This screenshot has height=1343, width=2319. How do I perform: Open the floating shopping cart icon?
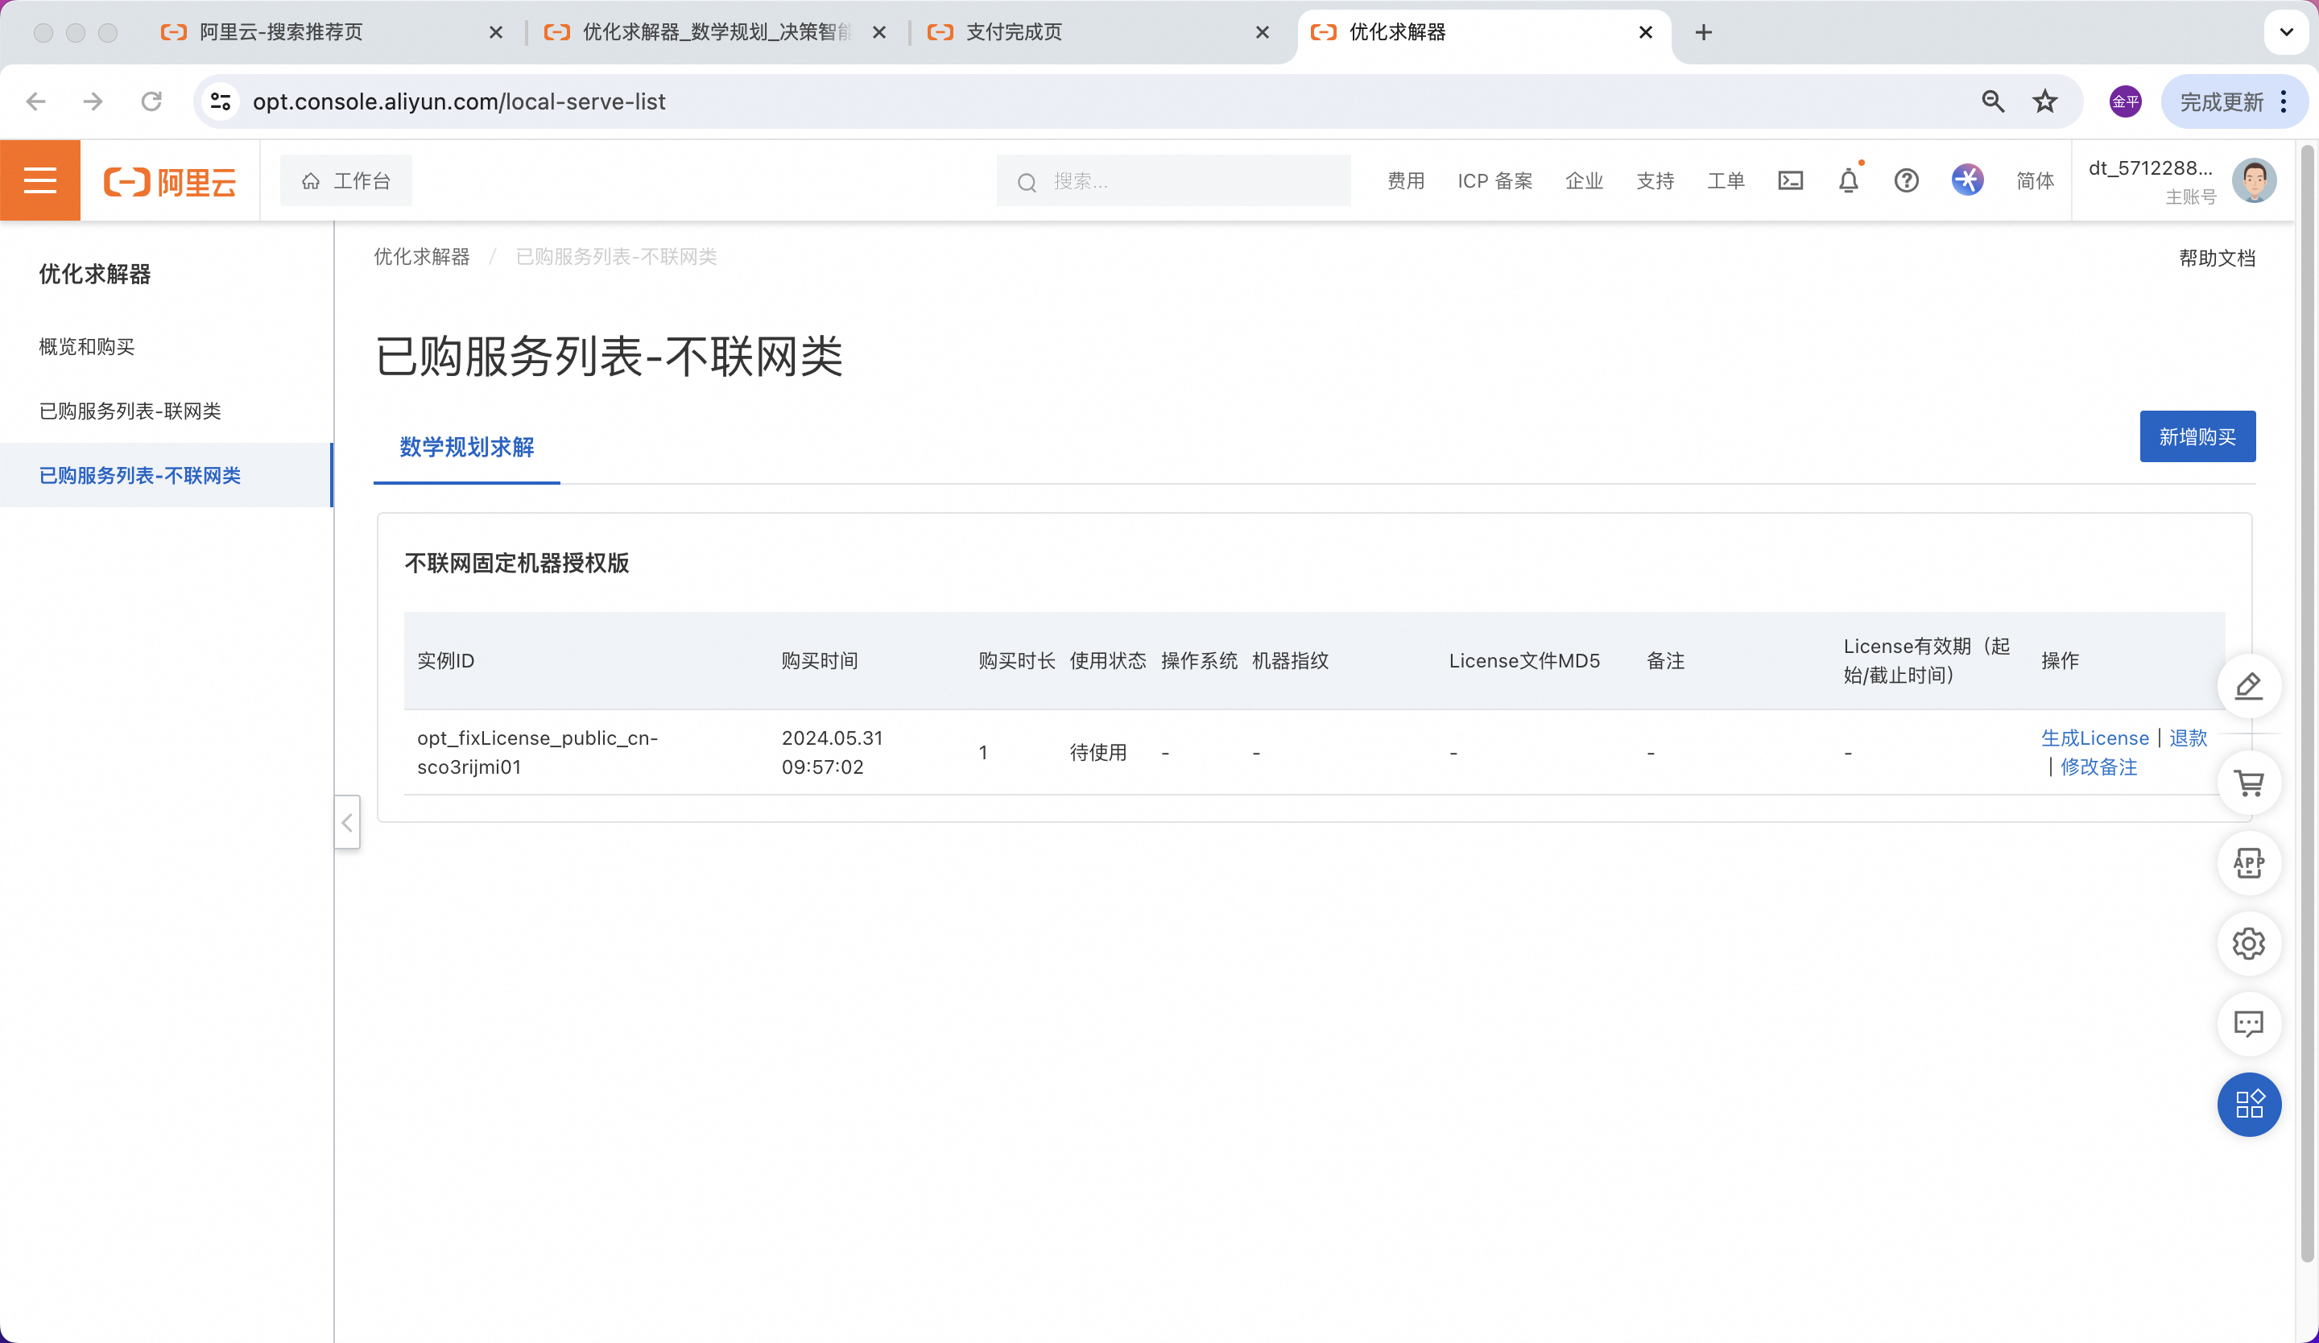2248,783
